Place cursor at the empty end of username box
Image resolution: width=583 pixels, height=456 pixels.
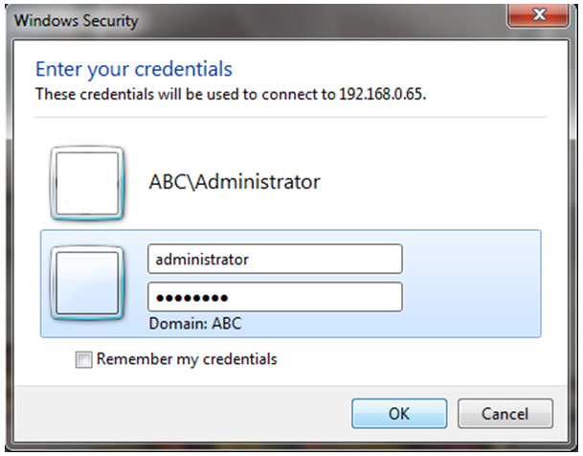pyautogui.click(x=327, y=260)
